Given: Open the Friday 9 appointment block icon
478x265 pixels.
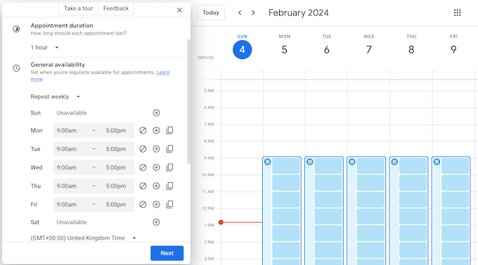Looking at the screenshot, I should [x=437, y=162].
